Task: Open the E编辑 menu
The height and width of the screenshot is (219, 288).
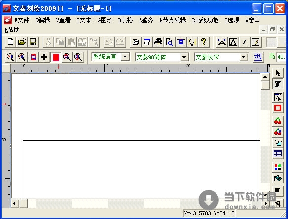Action: click(x=42, y=20)
